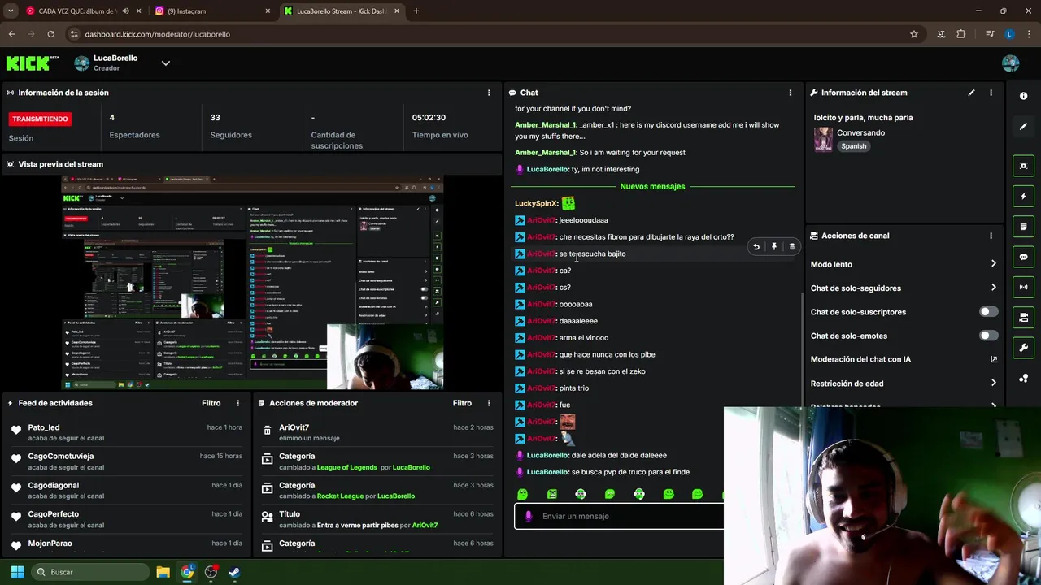Mute the YouTube tab via speaker icon
1041x585 pixels.
click(125, 11)
